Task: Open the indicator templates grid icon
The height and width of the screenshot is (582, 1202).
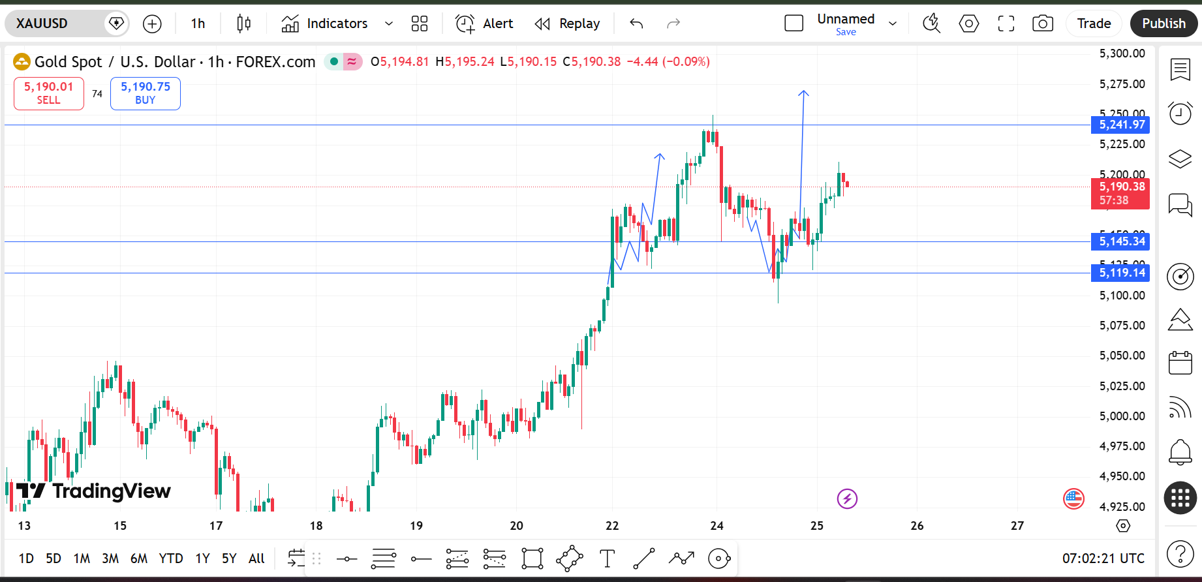Action: (420, 24)
